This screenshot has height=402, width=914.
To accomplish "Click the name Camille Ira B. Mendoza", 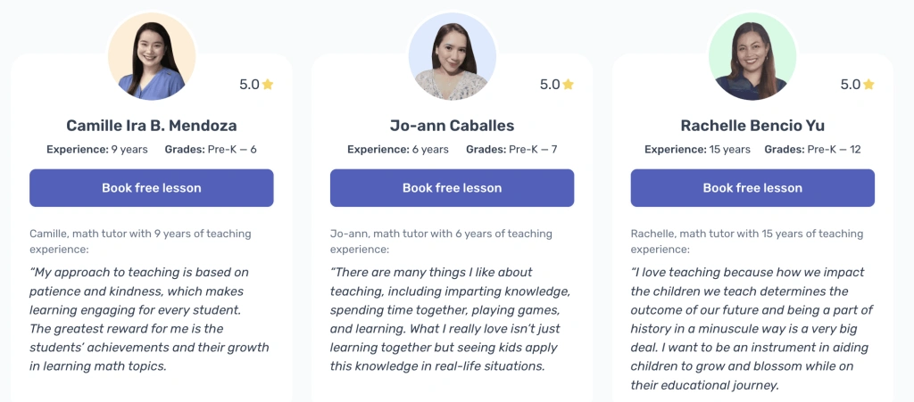I will point(152,126).
